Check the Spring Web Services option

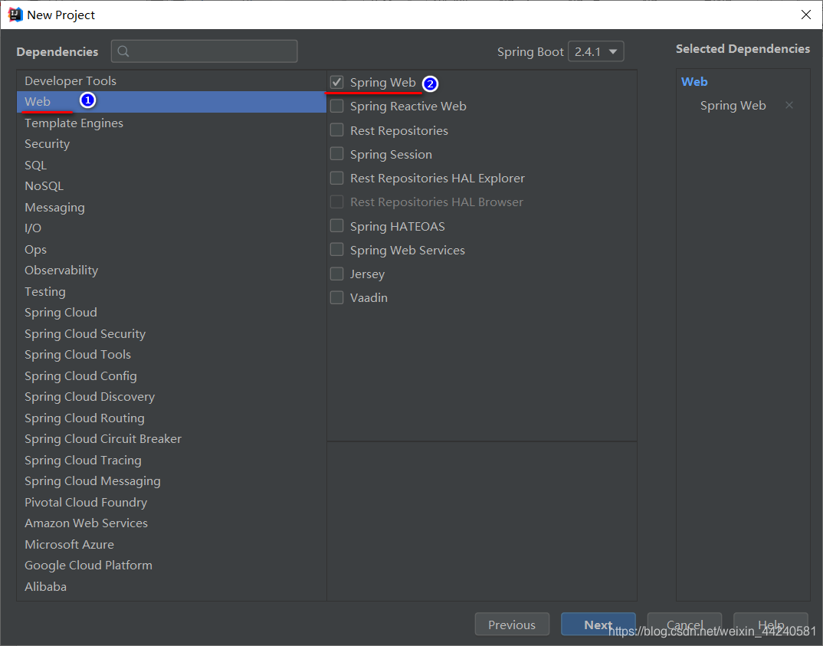pos(337,250)
